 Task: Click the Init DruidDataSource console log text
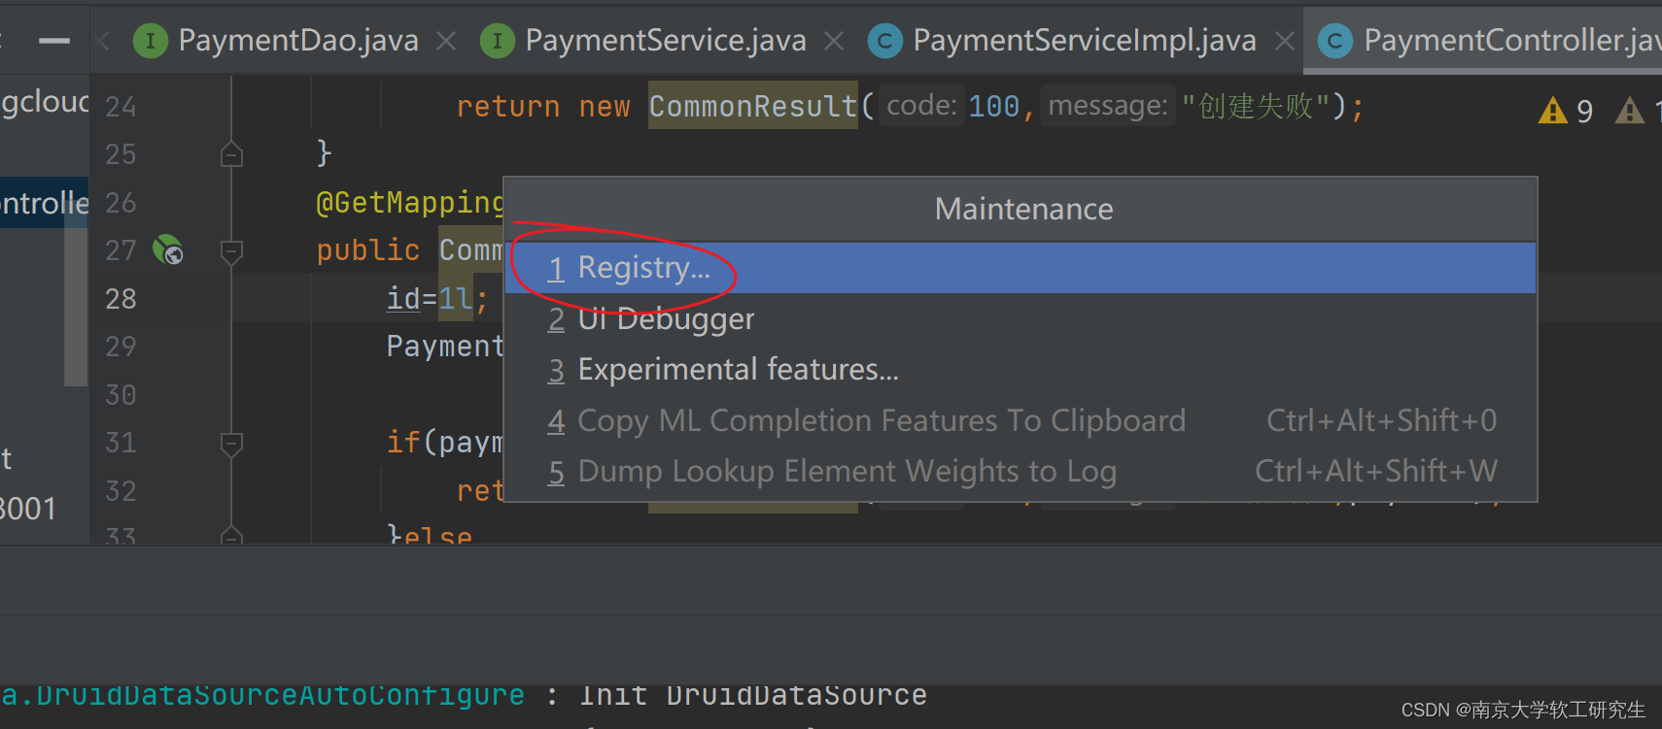[x=753, y=695]
